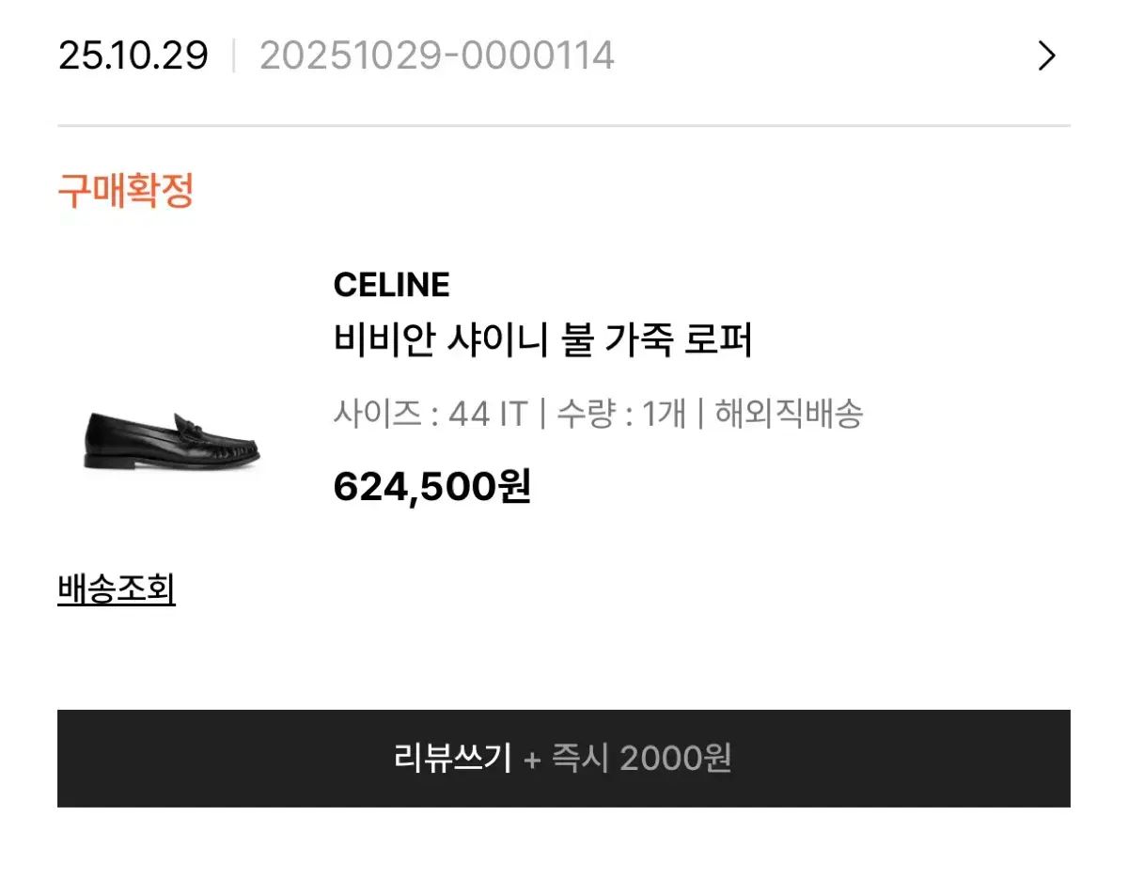Click the separator between date and order number

pos(234,56)
